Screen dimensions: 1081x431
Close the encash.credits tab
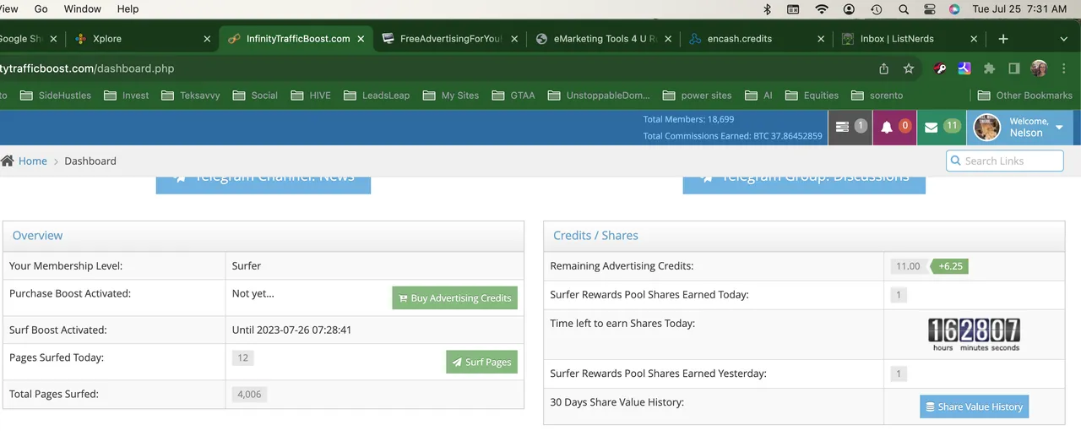(x=821, y=39)
